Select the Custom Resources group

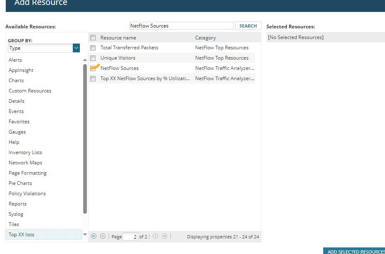click(x=30, y=91)
